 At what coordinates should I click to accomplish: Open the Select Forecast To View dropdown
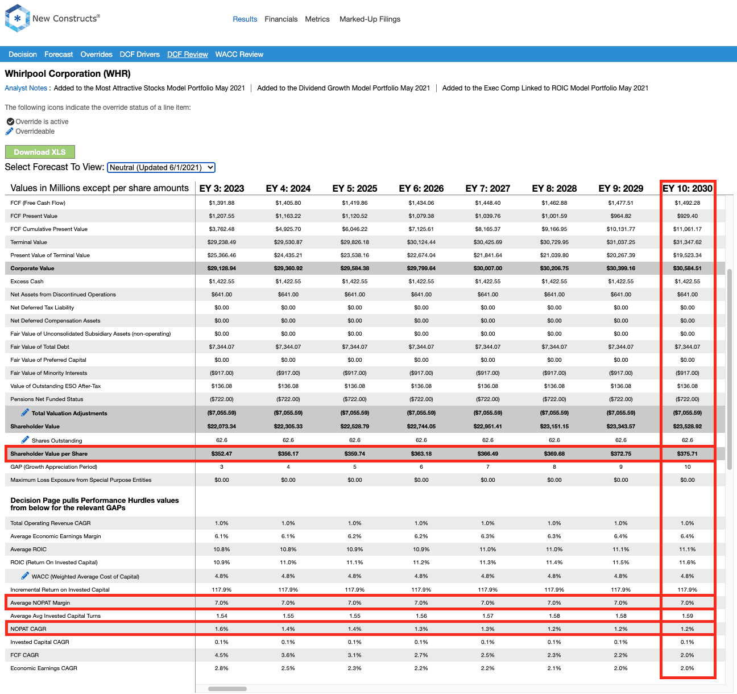pyautogui.click(x=162, y=167)
